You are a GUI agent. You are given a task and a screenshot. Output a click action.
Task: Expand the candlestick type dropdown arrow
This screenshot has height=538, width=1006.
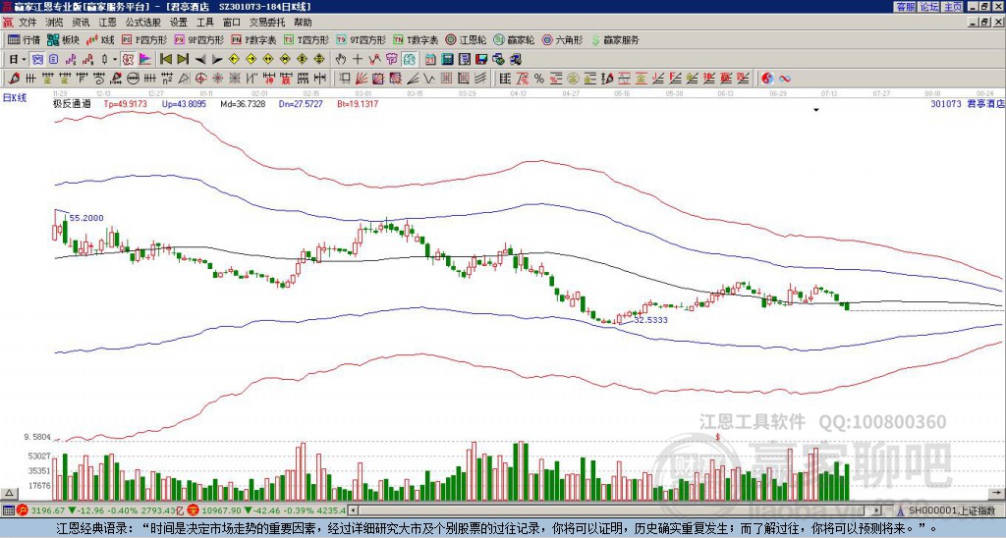(x=115, y=60)
